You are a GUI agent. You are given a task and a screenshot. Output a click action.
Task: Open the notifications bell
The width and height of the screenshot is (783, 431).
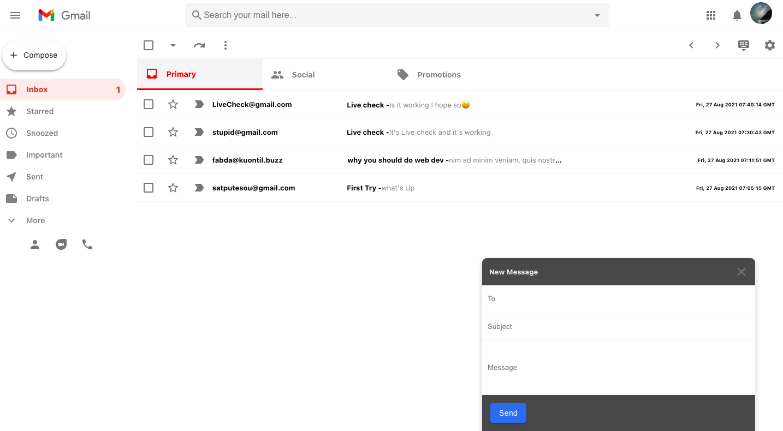[737, 15]
